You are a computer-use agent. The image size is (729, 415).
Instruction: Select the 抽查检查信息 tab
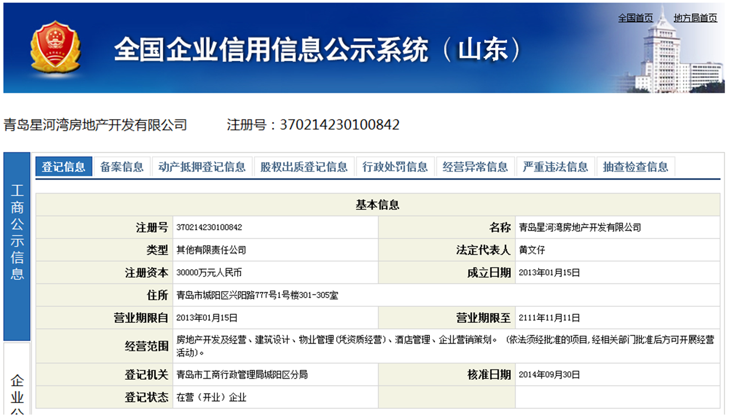point(635,167)
